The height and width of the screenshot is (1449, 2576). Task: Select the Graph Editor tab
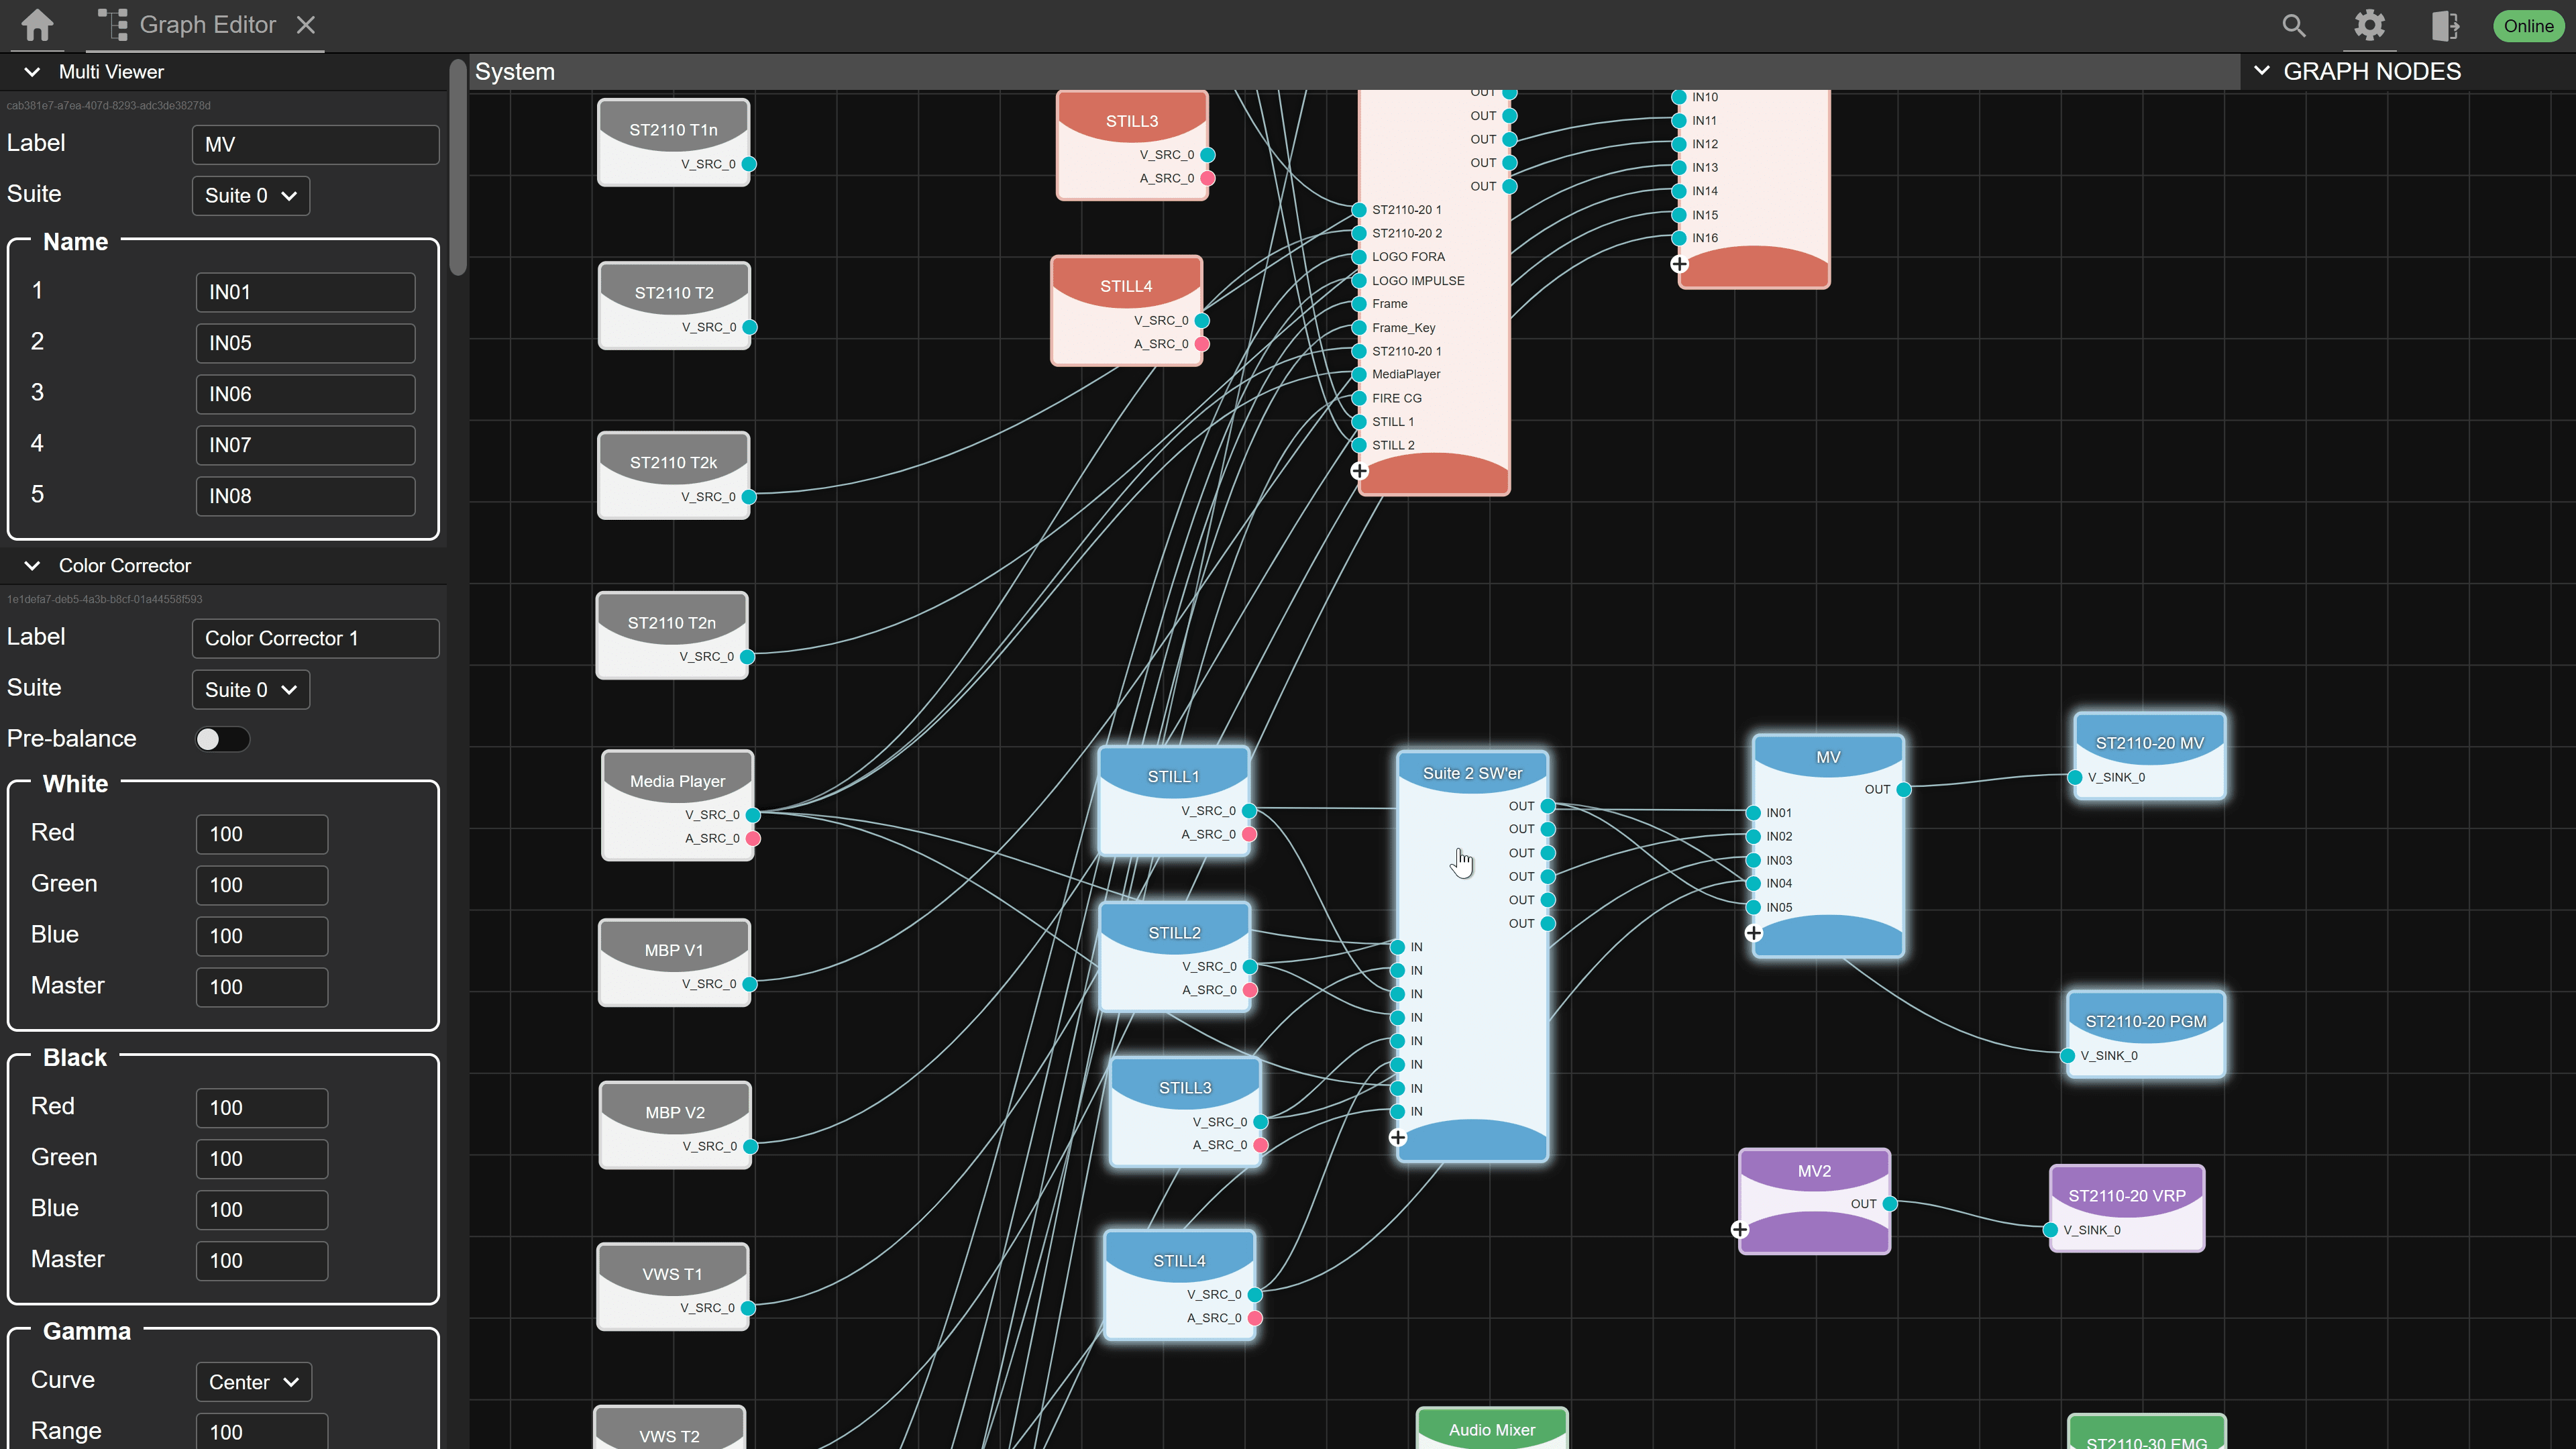click(x=207, y=25)
